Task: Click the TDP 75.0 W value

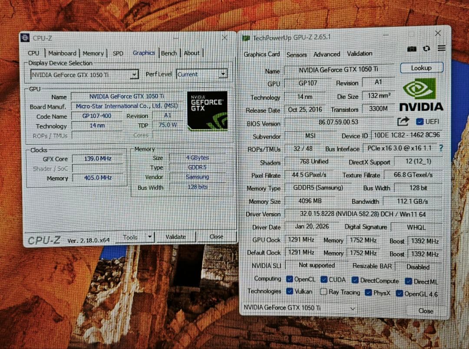Action: tap(168, 125)
